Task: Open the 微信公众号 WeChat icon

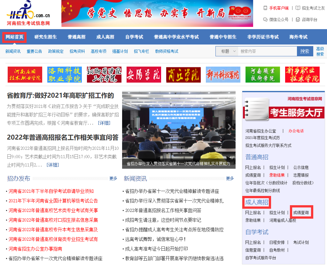Action: click(x=265, y=20)
